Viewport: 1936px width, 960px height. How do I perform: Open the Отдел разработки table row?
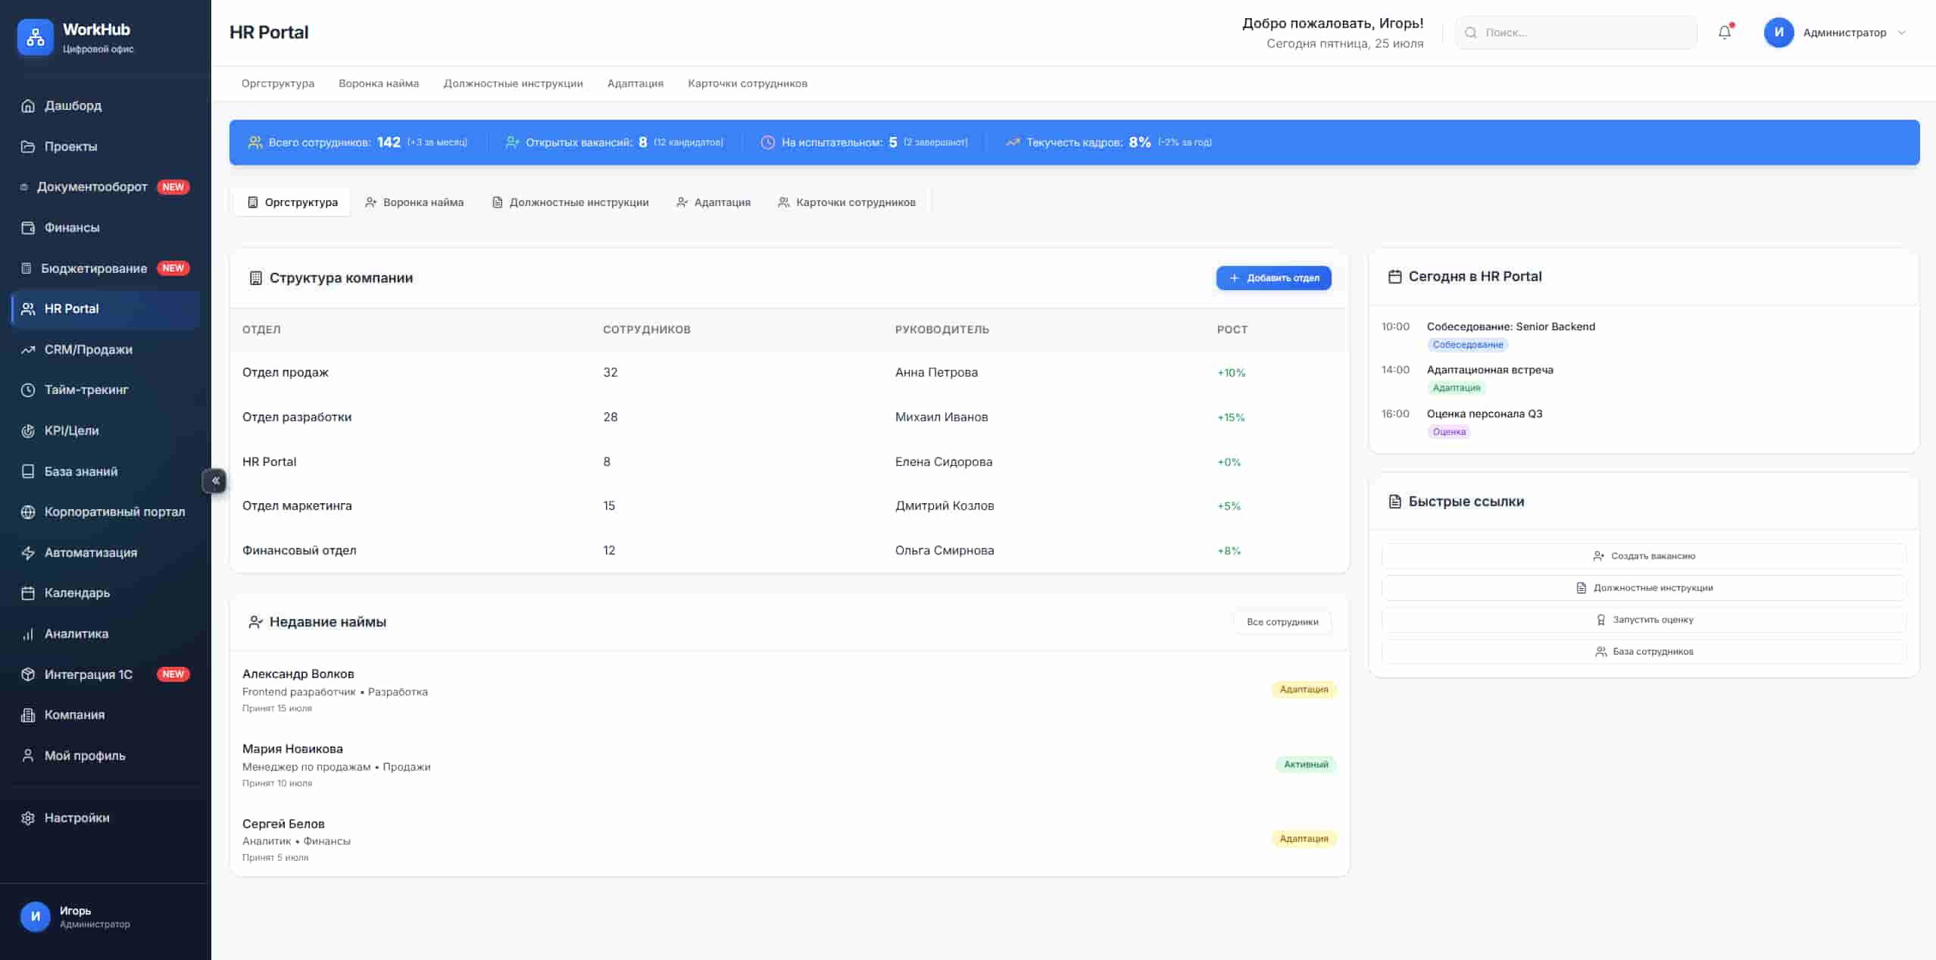click(788, 417)
